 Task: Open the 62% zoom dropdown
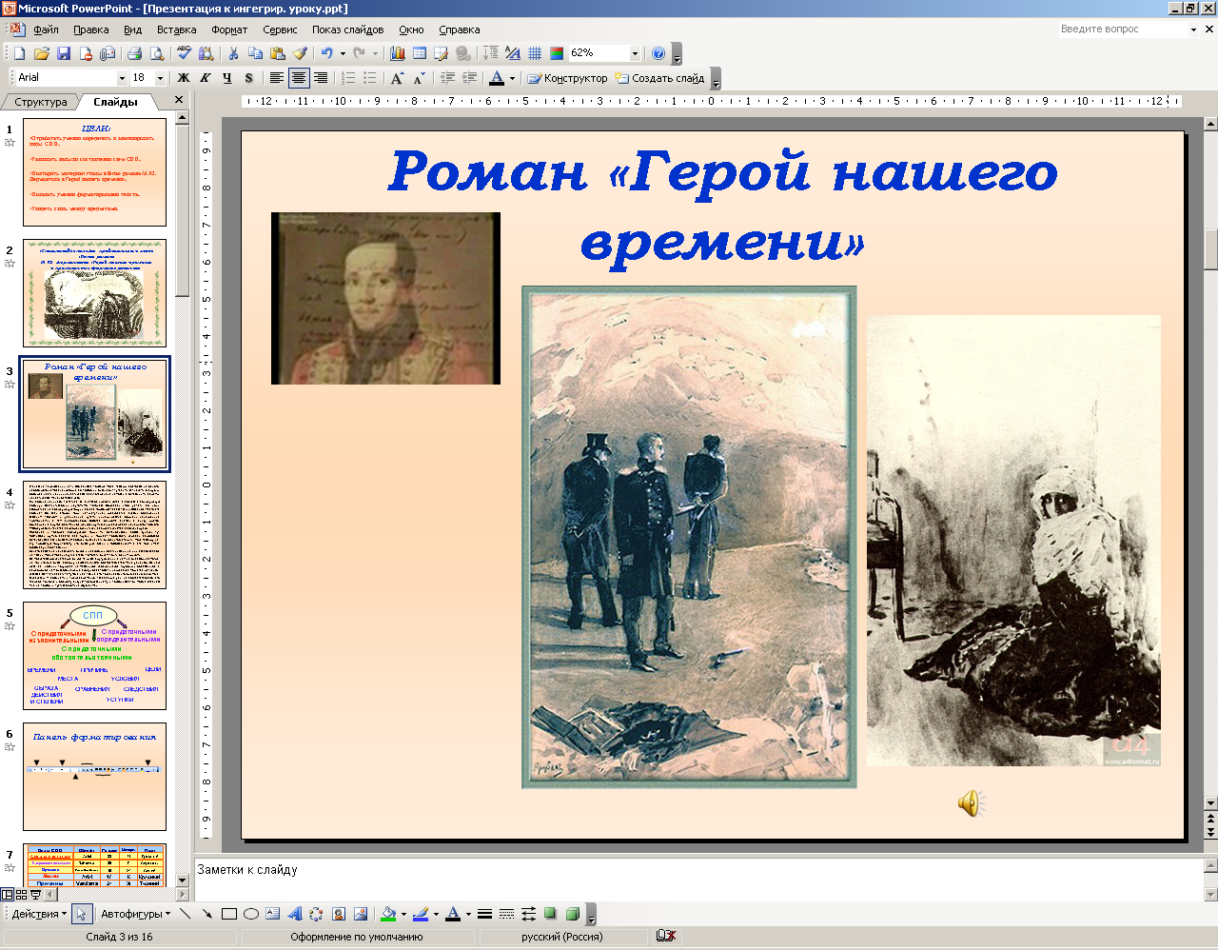coord(635,53)
